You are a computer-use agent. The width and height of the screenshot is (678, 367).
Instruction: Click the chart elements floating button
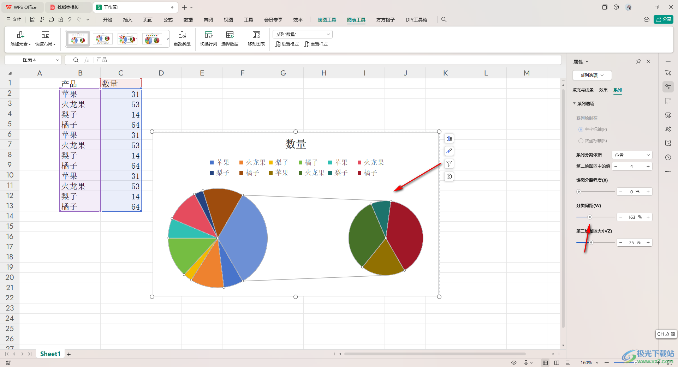pyautogui.click(x=449, y=139)
